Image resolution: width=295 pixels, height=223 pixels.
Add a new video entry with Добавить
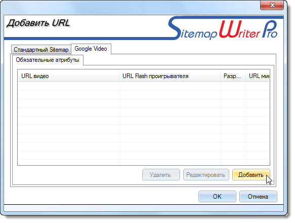click(x=251, y=175)
